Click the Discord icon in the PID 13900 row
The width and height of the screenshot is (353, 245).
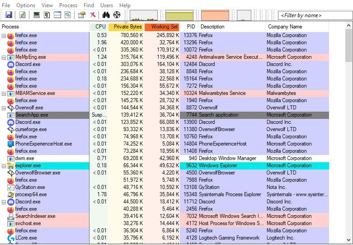click(11, 122)
